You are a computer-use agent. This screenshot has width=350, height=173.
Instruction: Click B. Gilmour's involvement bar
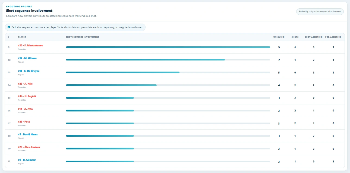(168, 162)
